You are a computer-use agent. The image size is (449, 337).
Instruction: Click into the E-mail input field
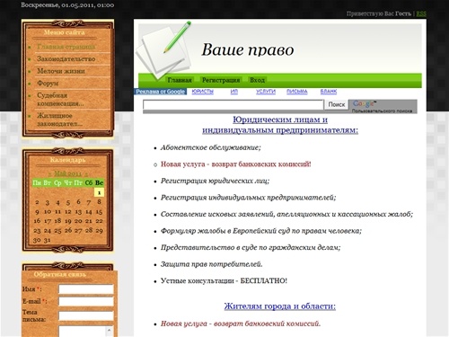tap(86, 301)
